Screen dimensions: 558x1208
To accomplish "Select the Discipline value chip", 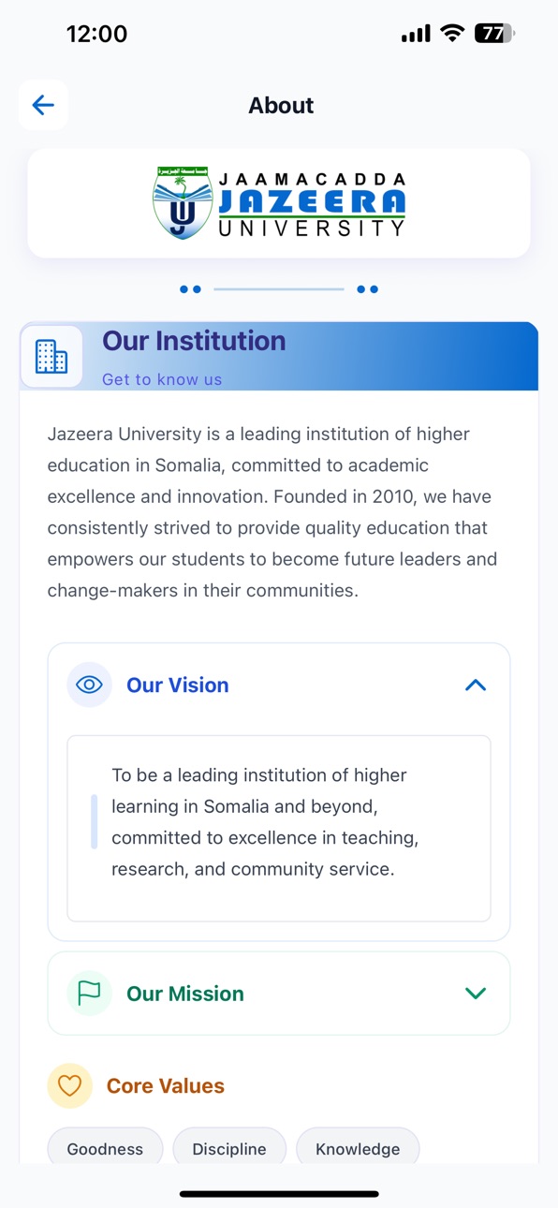I will (229, 1149).
